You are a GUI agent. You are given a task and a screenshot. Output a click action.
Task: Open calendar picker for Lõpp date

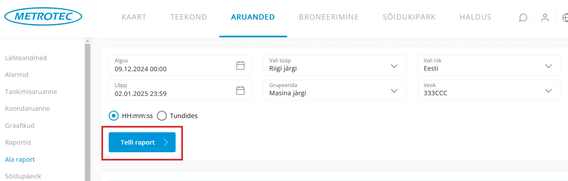click(240, 91)
